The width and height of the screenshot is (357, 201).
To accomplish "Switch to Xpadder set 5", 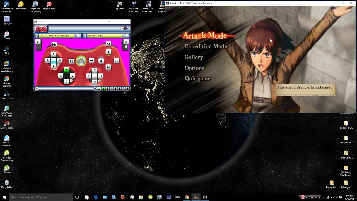I will [115, 88].
